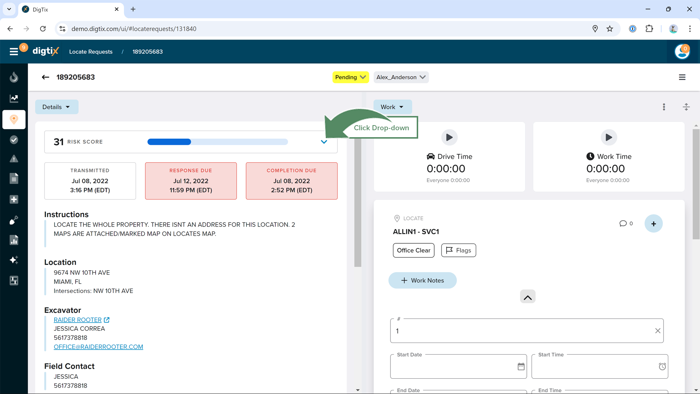The image size is (700, 394).
Task: Click the warning triangle icon in the sidebar
Action: point(14,159)
